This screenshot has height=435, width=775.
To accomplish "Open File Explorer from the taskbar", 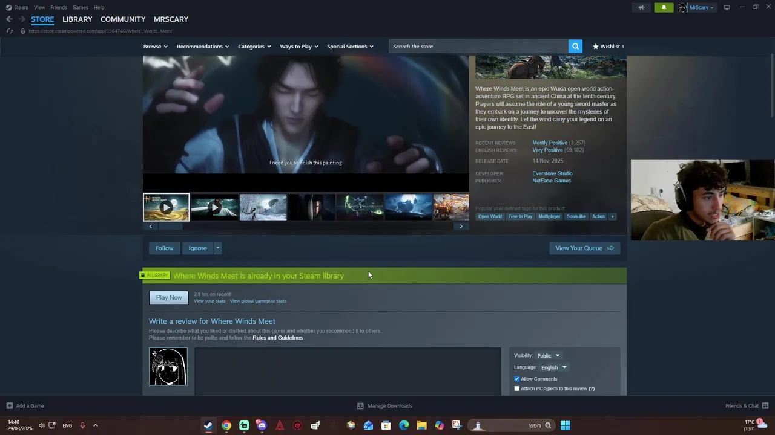I will pyautogui.click(x=421, y=425).
